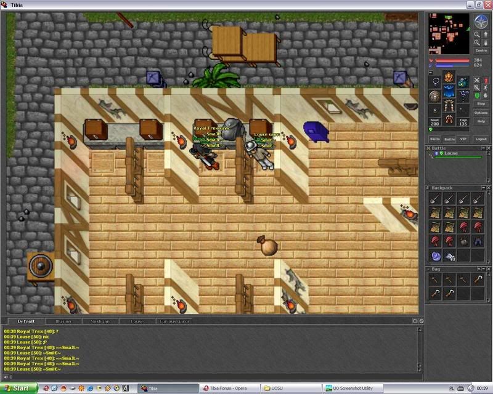Open the Skills window button
The image size is (493, 394).
[435, 139]
